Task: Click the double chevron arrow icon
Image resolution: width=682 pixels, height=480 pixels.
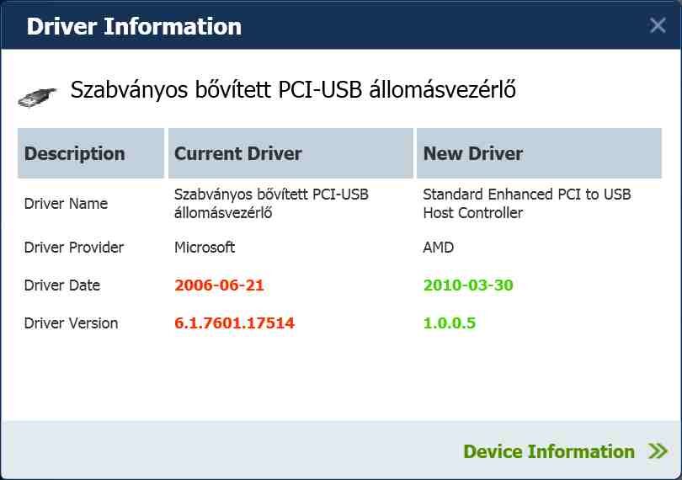Action: (x=658, y=452)
